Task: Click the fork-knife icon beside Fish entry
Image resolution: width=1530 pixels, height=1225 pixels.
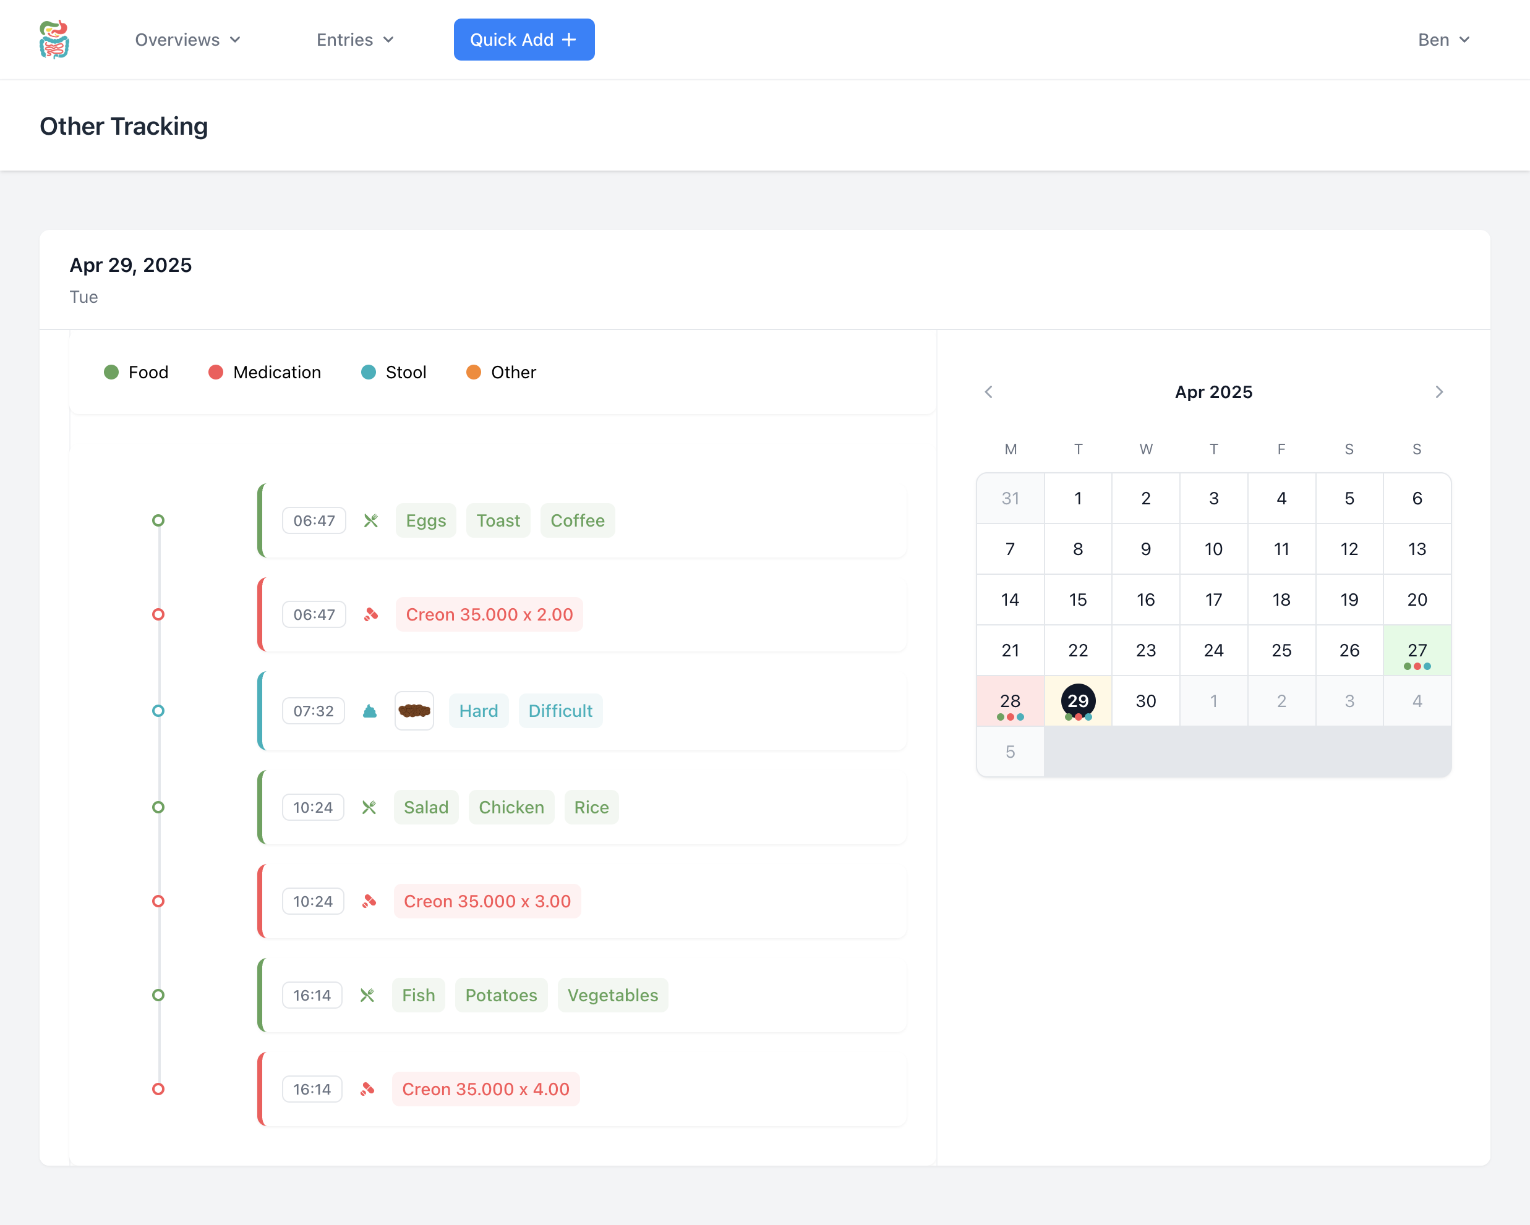Action: coord(367,995)
